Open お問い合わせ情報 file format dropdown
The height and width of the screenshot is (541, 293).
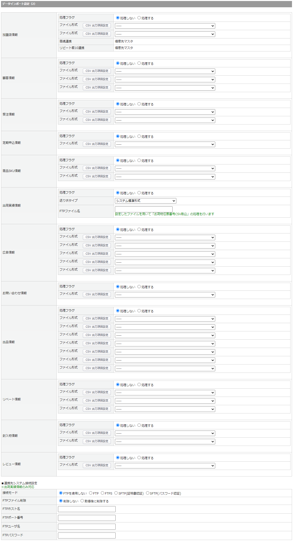(x=165, y=295)
